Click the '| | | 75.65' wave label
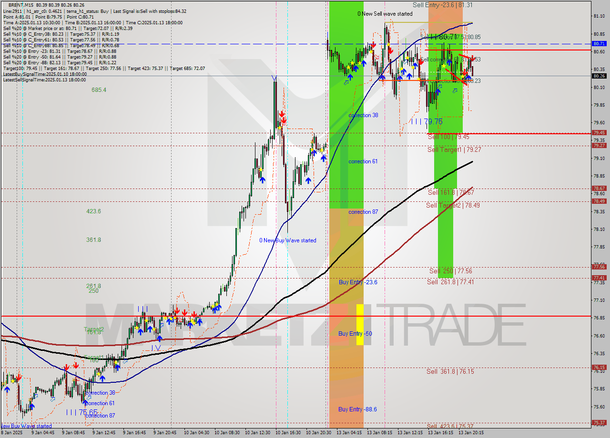 [x=82, y=412]
